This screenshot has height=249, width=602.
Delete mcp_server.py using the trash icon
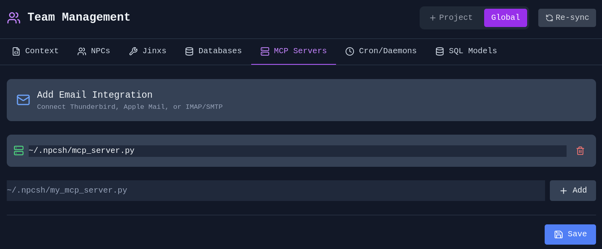[580, 151]
